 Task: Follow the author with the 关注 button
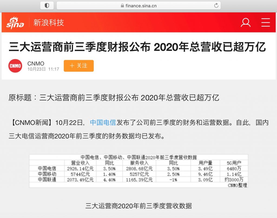tap(79, 66)
